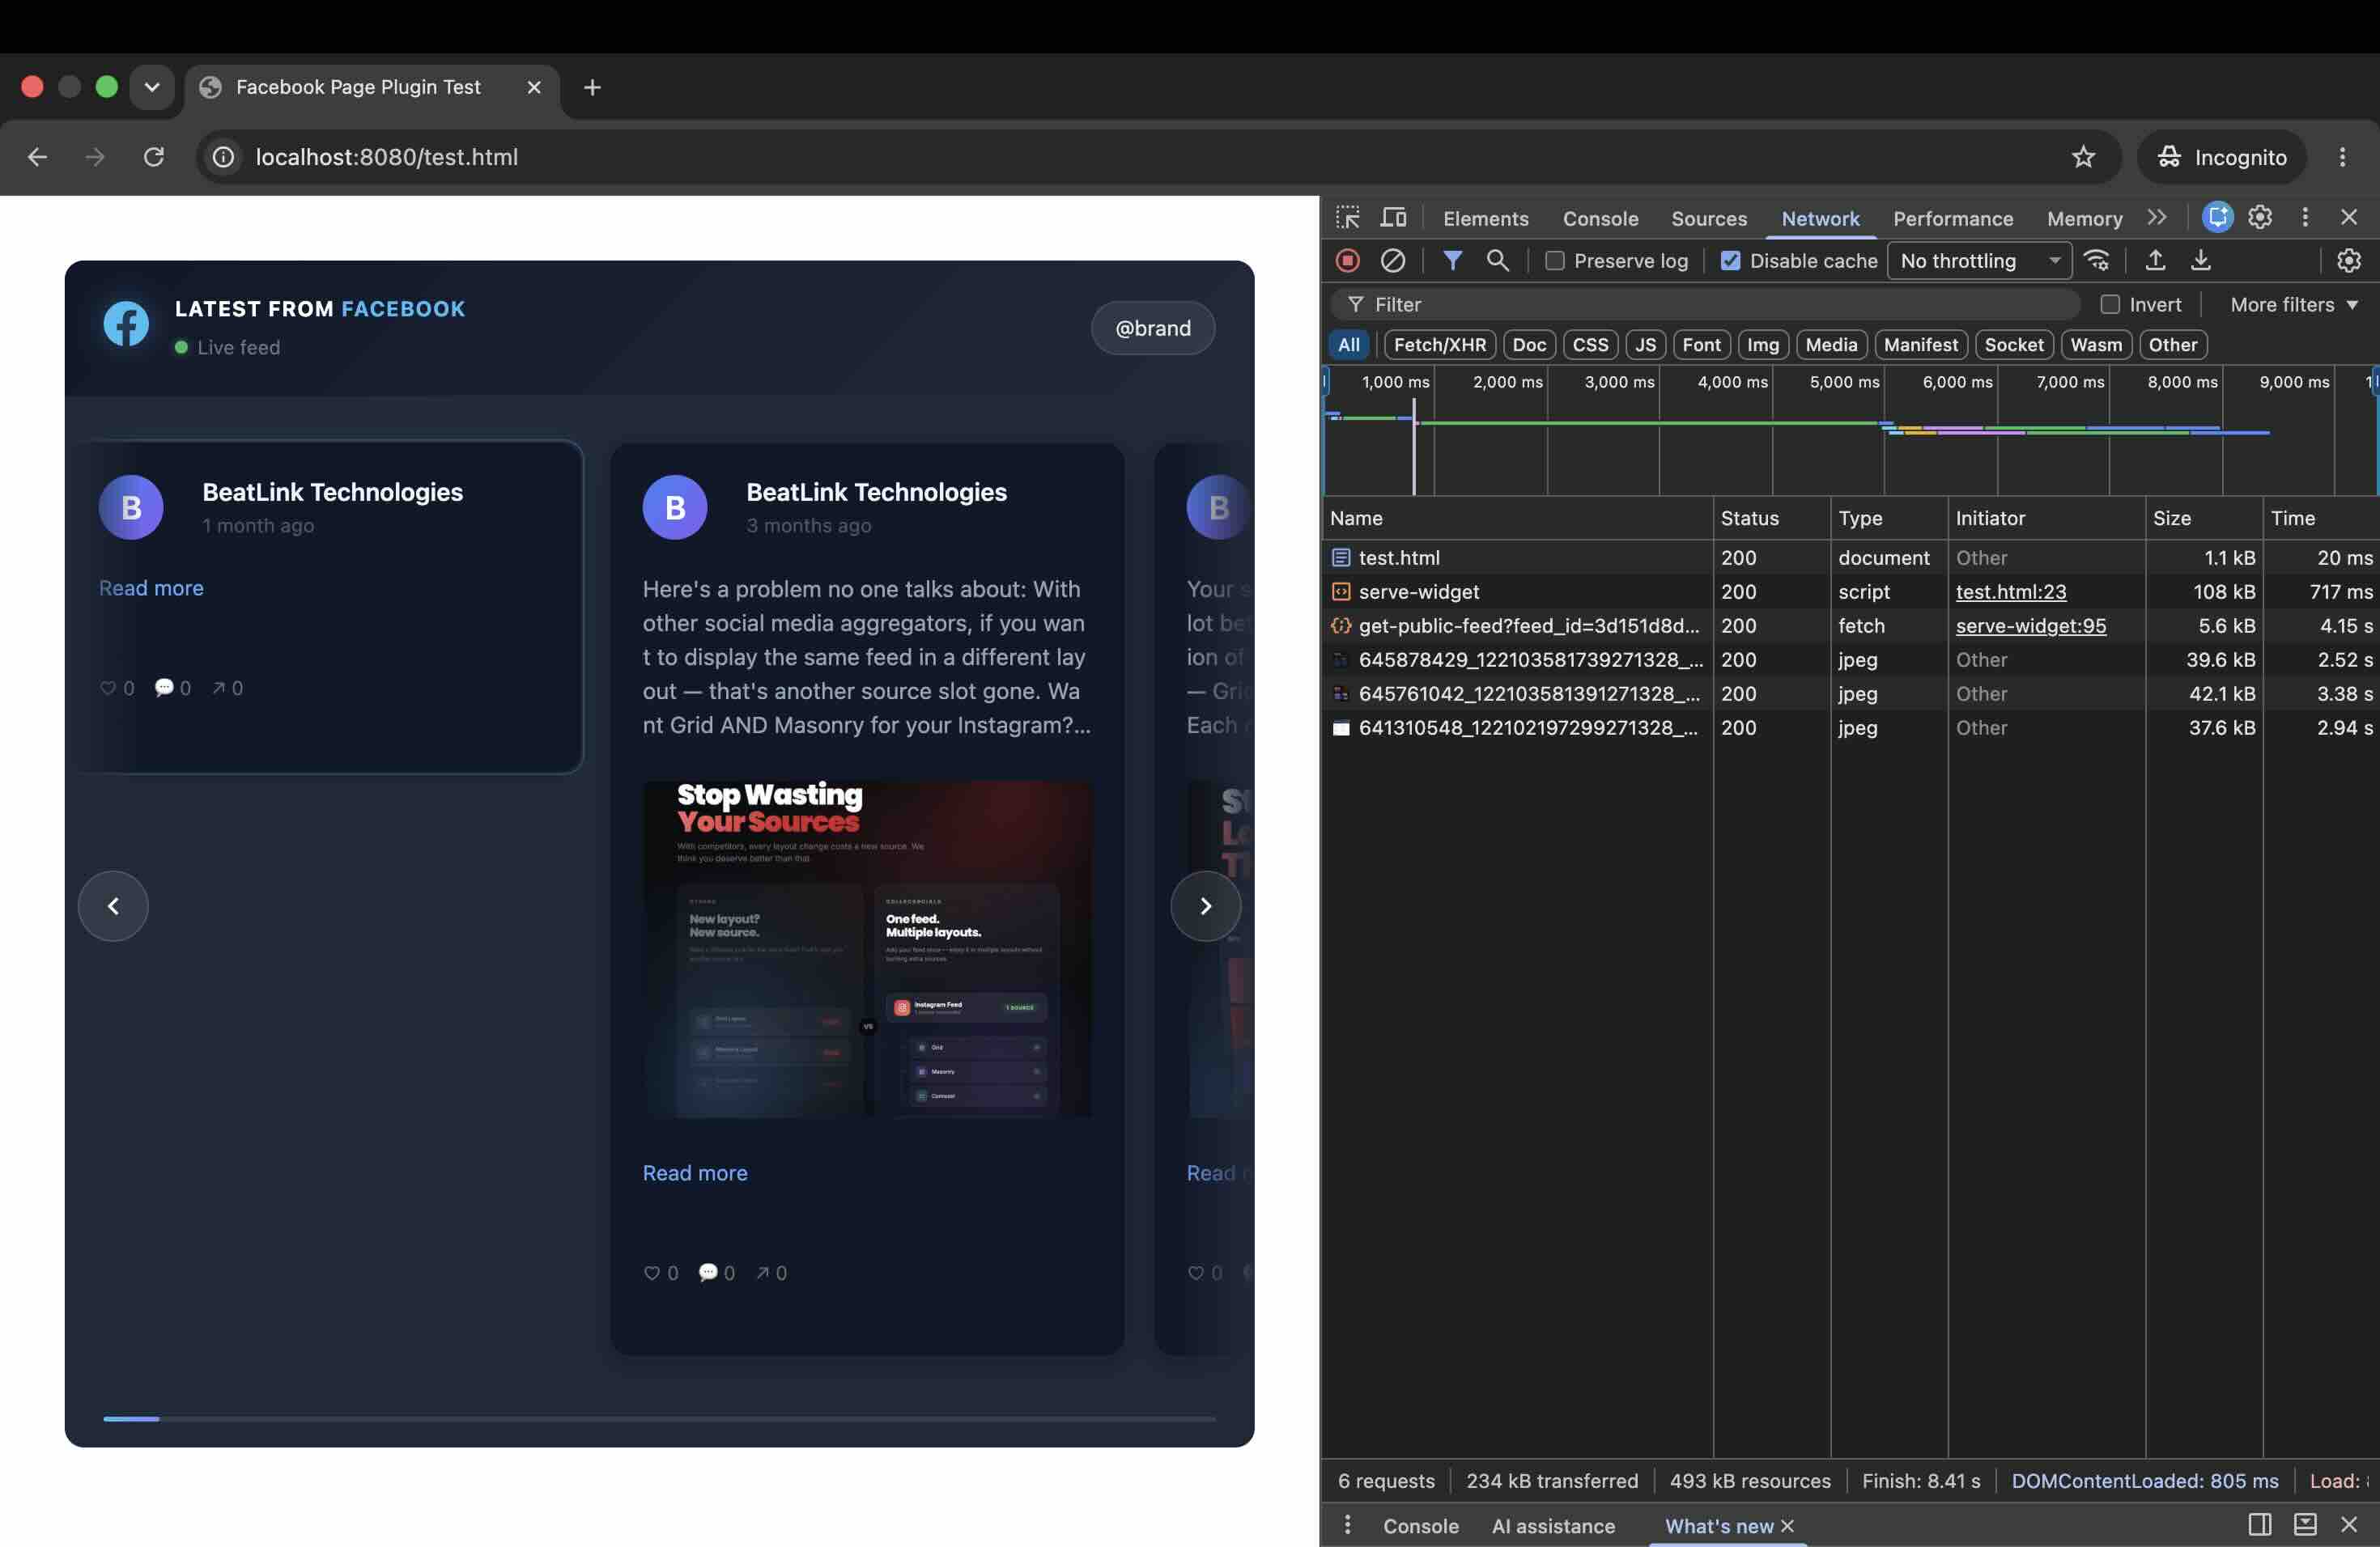Click the heart icon on the 3 months ago post
The height and width of the screenshot is (1547, 2380).
[651, 1272]
